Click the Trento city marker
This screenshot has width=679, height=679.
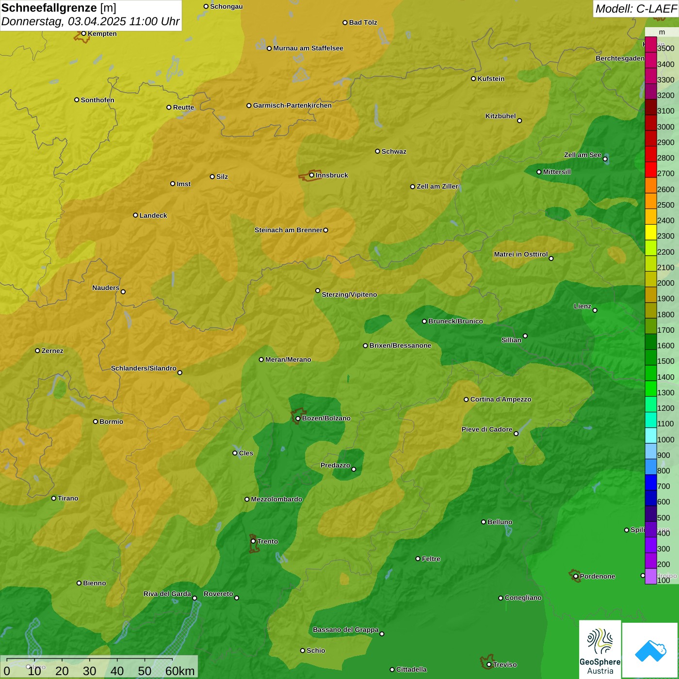pos(253,541)
